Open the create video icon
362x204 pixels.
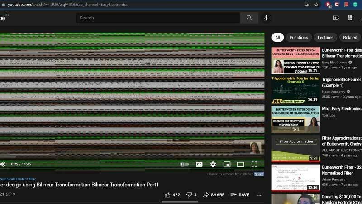pos(336,18)
